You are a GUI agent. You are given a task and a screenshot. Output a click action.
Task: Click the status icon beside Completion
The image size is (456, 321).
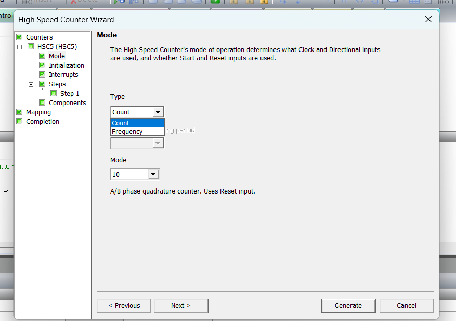click(x=20, y=122)
